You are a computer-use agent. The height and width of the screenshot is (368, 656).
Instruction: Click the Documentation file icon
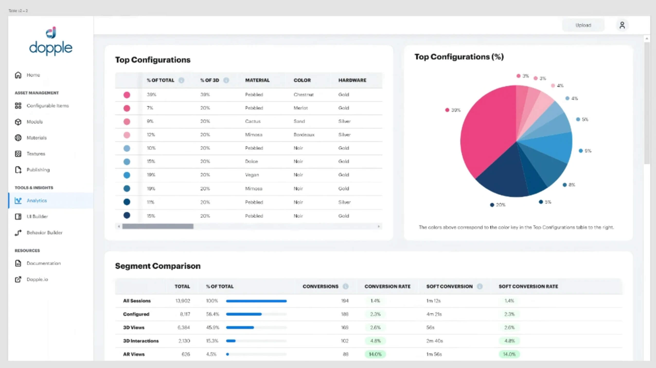18,263
